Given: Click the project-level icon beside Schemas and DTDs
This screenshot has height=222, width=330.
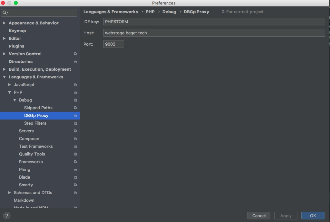Looking at the screenshot, I should tap(75, 193).
